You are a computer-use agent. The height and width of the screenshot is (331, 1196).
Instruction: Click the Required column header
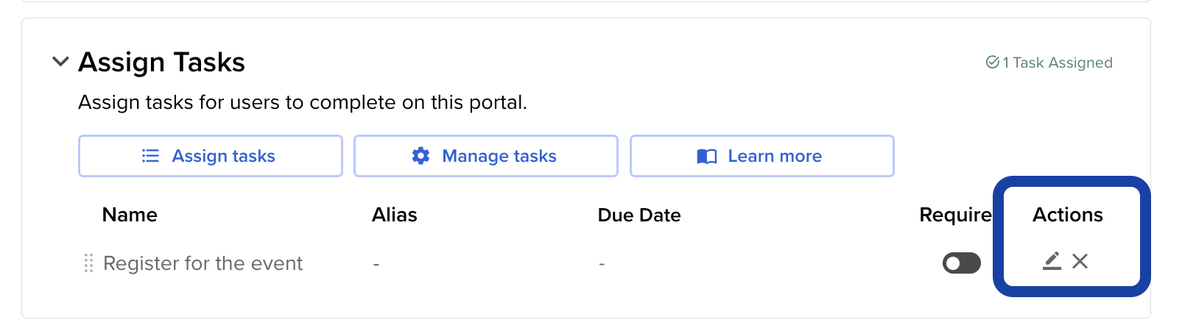click(955, 215)
